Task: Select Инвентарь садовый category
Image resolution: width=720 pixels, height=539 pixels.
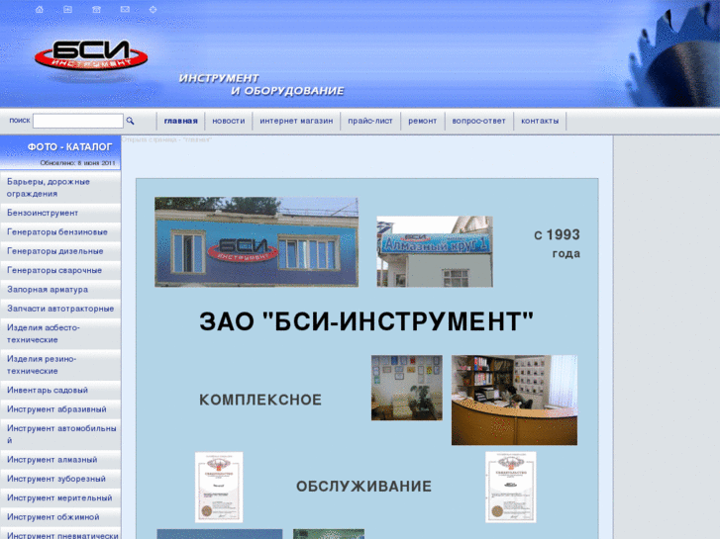Action: click(x=60, y=391)
